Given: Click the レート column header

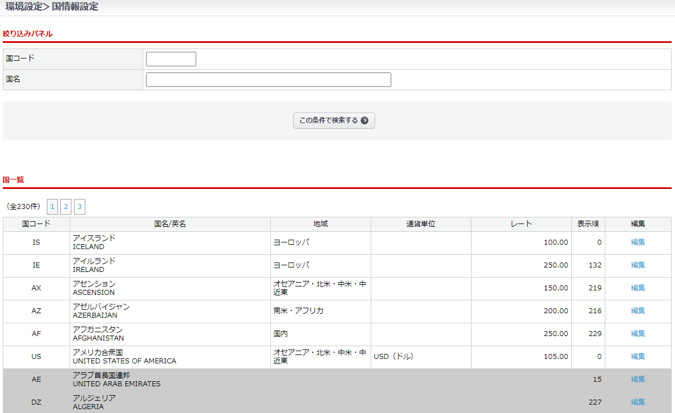Looking at the screenshot, I should click(x=521, y=224).
